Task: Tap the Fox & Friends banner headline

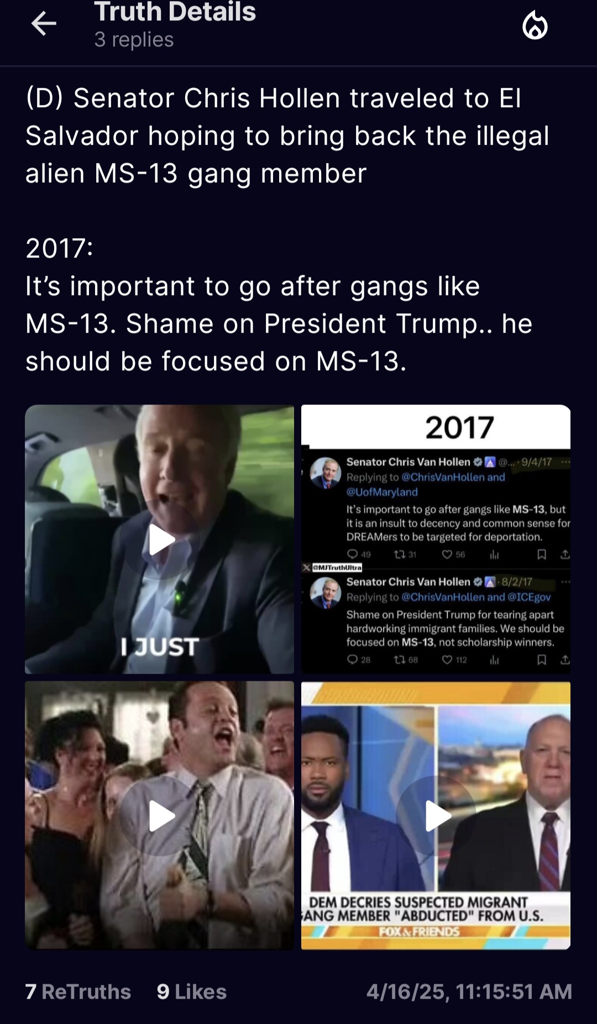Action: pyautogui.click(x=426, y=909)
